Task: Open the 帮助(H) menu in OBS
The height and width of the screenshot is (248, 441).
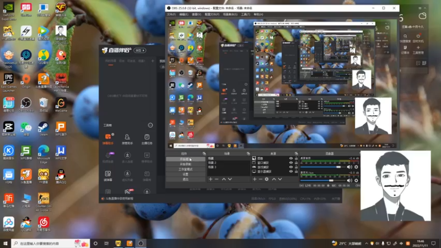Action: pyautogui.click(x=258, y=14)
